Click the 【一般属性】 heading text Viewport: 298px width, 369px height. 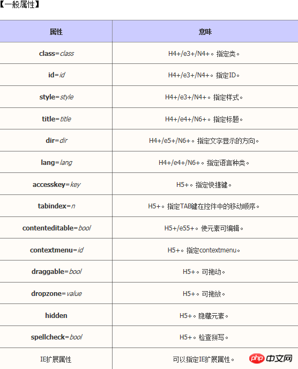pos(20,4)
